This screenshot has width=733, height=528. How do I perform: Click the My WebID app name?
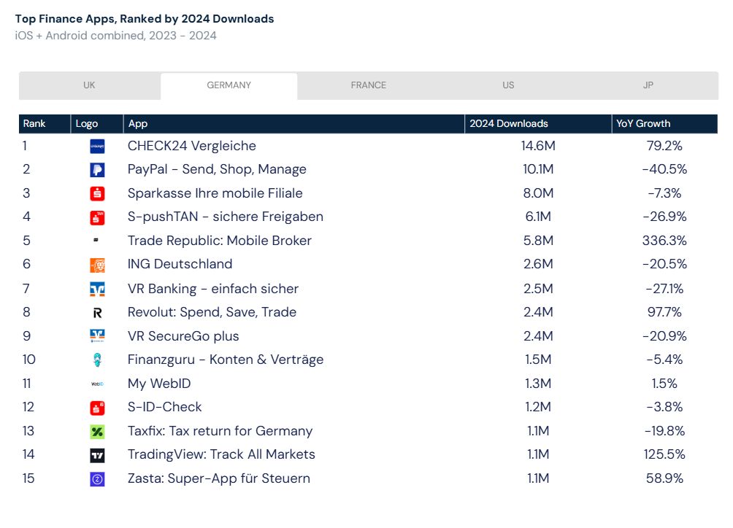click(159, 384)
